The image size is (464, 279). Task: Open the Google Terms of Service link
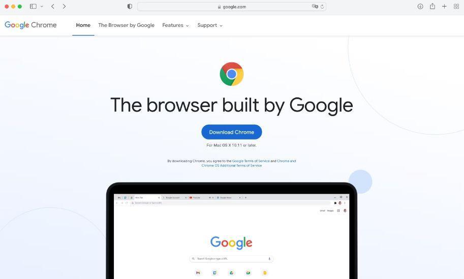pos(251,161)
